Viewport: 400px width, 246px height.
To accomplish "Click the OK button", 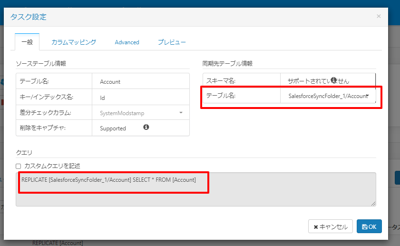I will tap(369, 226).
